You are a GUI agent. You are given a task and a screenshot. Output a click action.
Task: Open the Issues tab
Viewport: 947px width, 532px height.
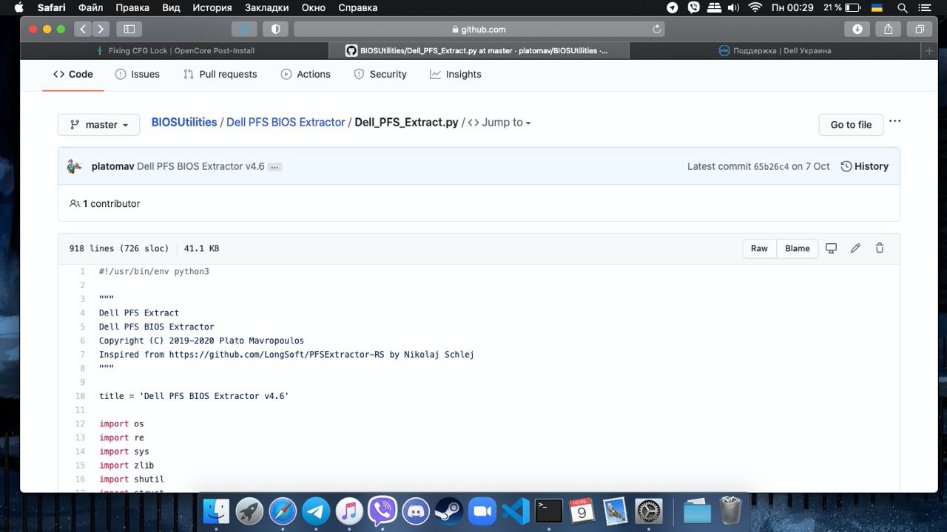click(x=138, y=74)
